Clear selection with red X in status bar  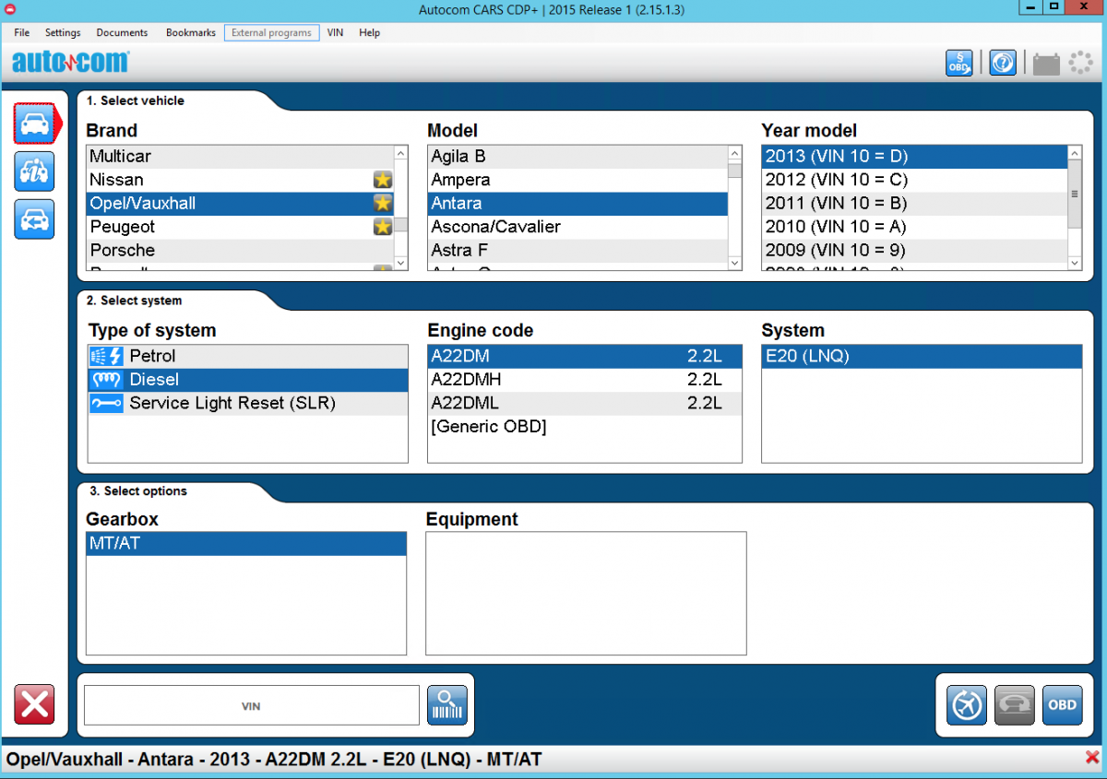pos(1093,757)
